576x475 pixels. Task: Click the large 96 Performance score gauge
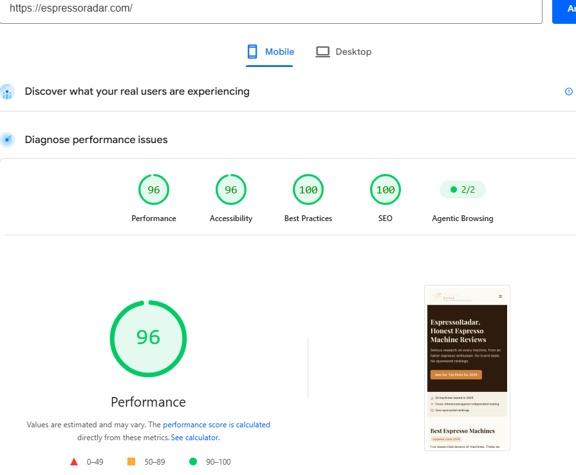[149, 338]
